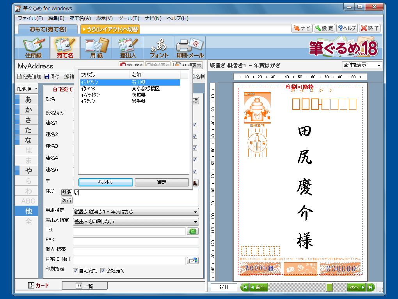Screen dimensions: 398x299
Task: Click the 改行 line break button
Action: tap(66, 201)
